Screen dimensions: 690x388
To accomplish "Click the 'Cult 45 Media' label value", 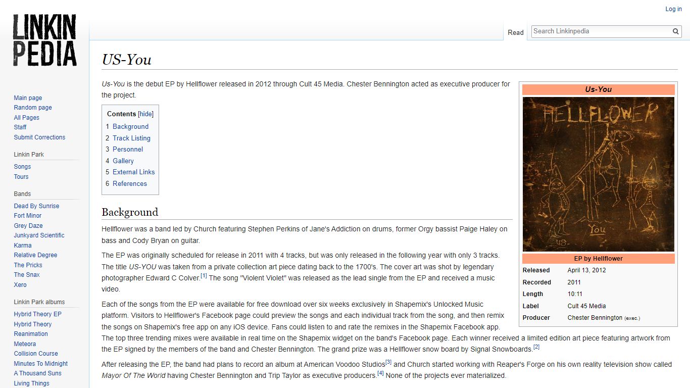I will click(x=586, y=306).
